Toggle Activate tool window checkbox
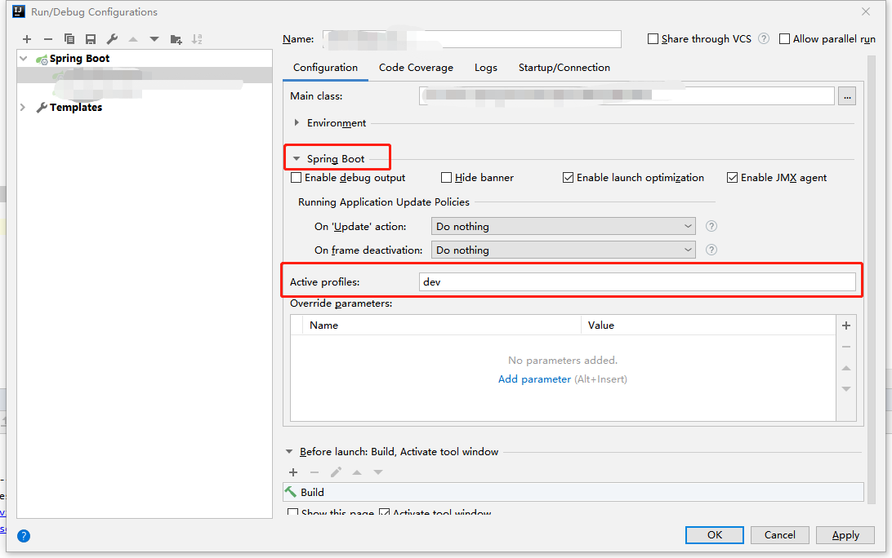892x558 pixels. (x=385, y=512)
